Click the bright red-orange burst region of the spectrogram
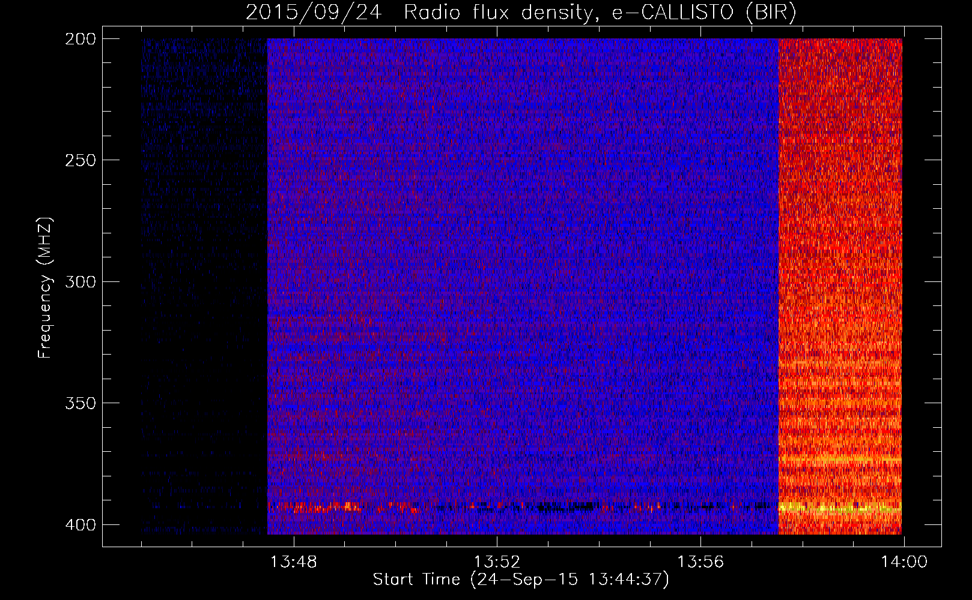This screenshot has width=972, height=600. [x=840, y=286]
